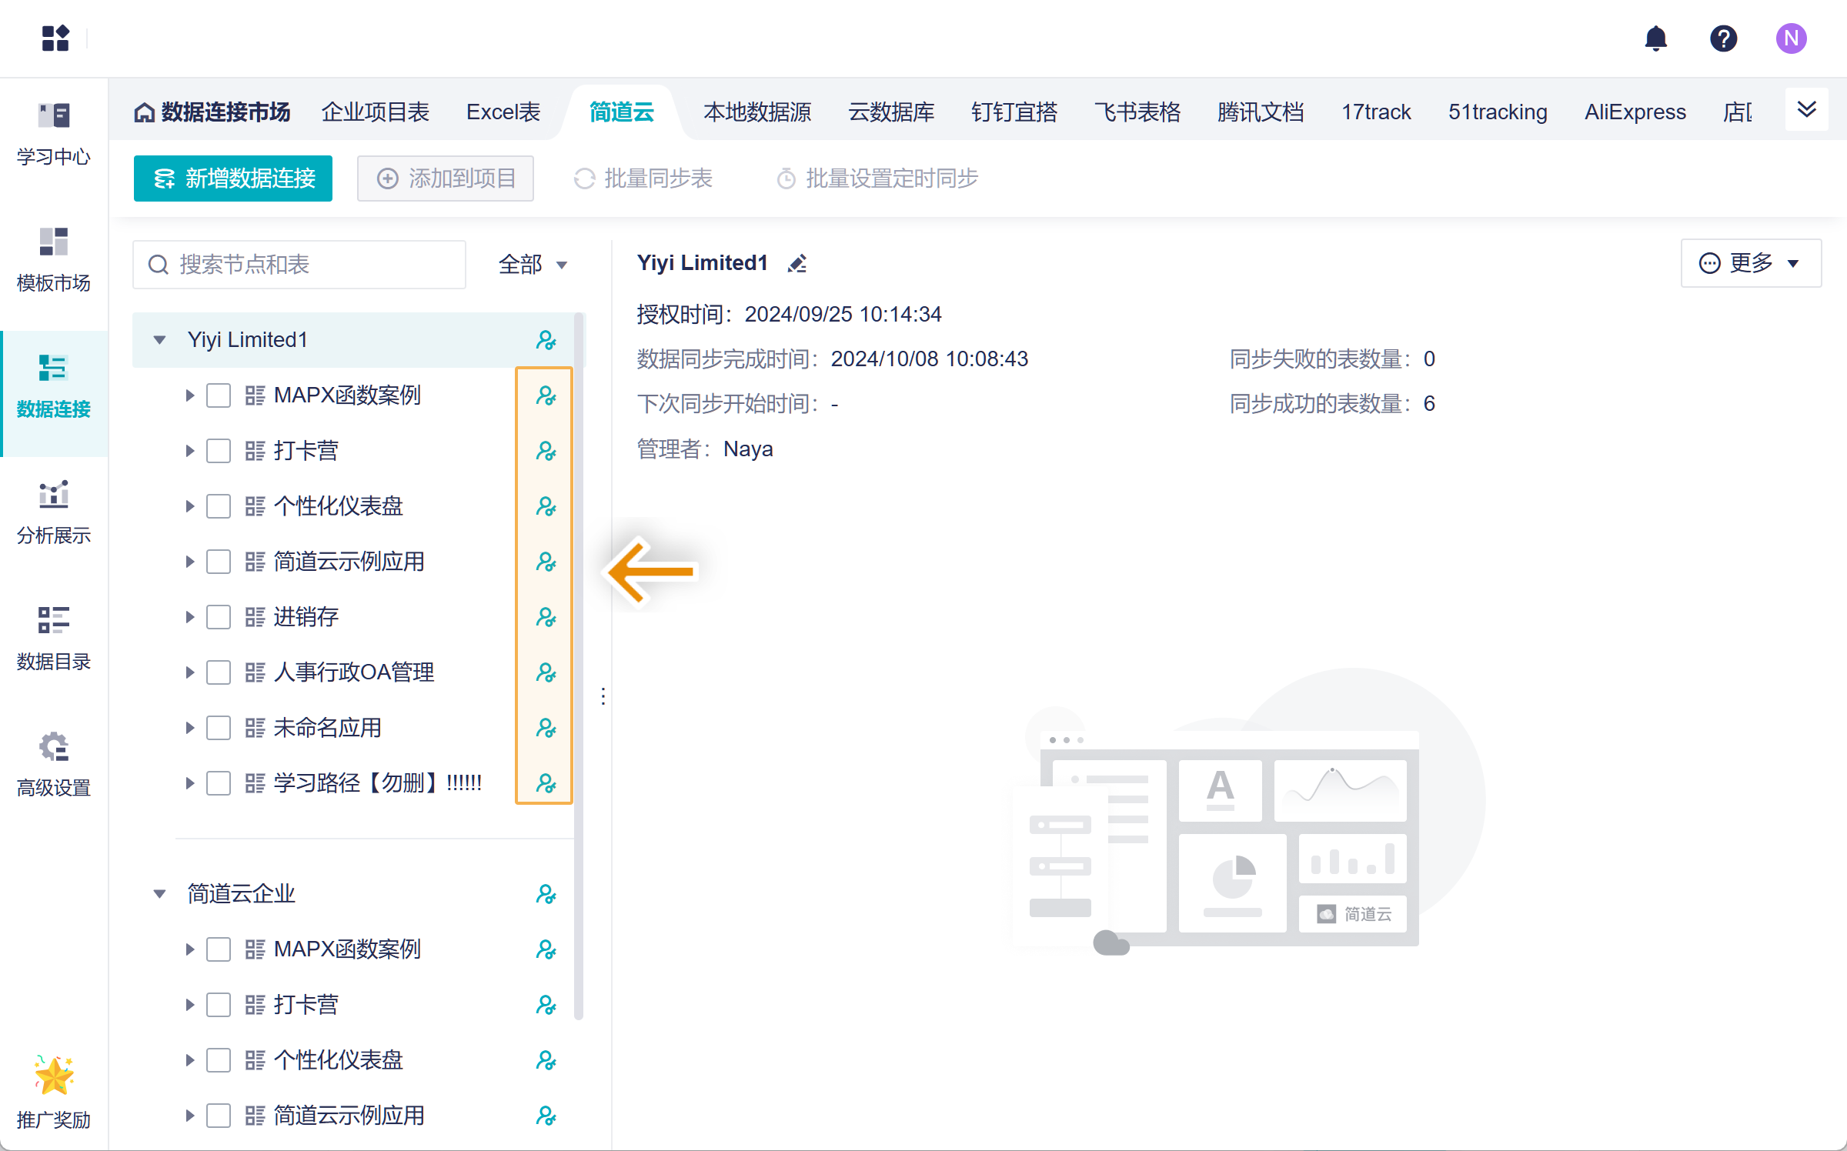This screenshot has height=1151, width=1847.
Task: Check the 打卡营 checkbox under Yiyi Limited1
Action: (219, 451)
